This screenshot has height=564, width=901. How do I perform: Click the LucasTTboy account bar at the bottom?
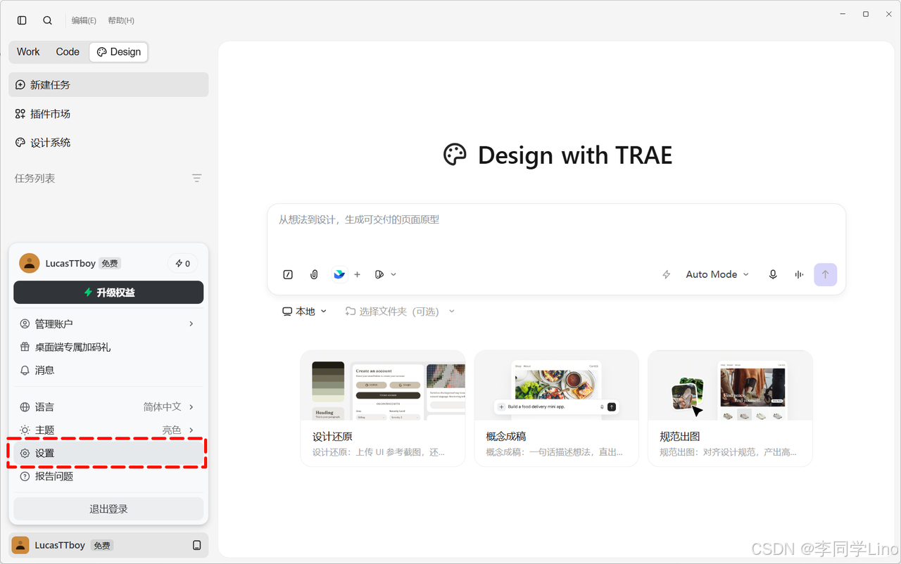coord(108,545)
